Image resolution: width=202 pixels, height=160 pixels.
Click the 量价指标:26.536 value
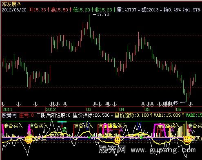(x=91, y=116)
